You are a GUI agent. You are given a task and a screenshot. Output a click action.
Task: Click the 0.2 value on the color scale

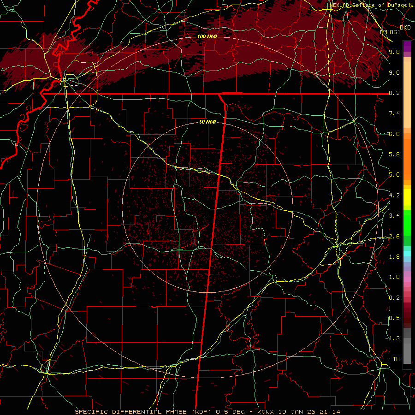point(394,298)
